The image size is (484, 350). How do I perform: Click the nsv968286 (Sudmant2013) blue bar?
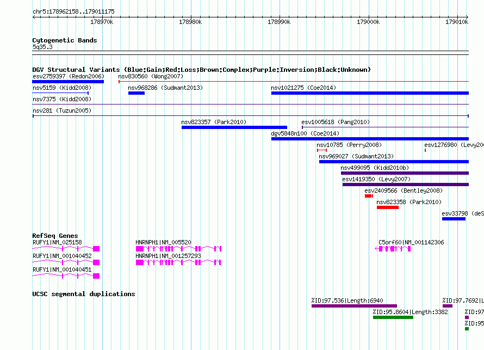pyautogui.click(x=136, y=93)
